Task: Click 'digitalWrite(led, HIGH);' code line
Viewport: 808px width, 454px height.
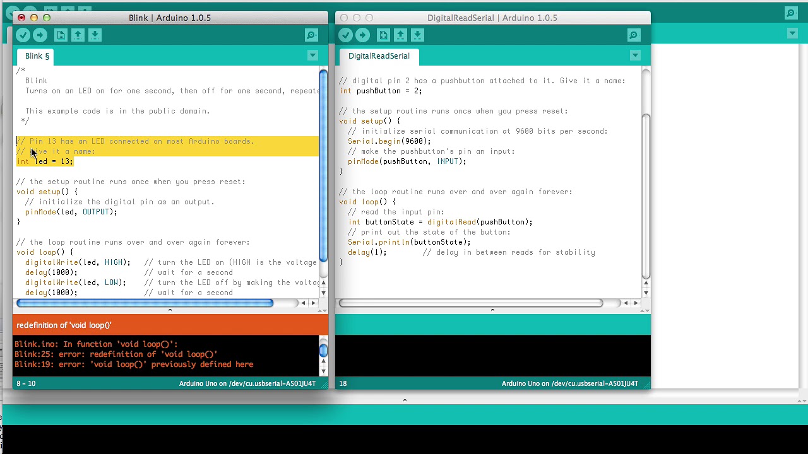Action: (78, 262)
